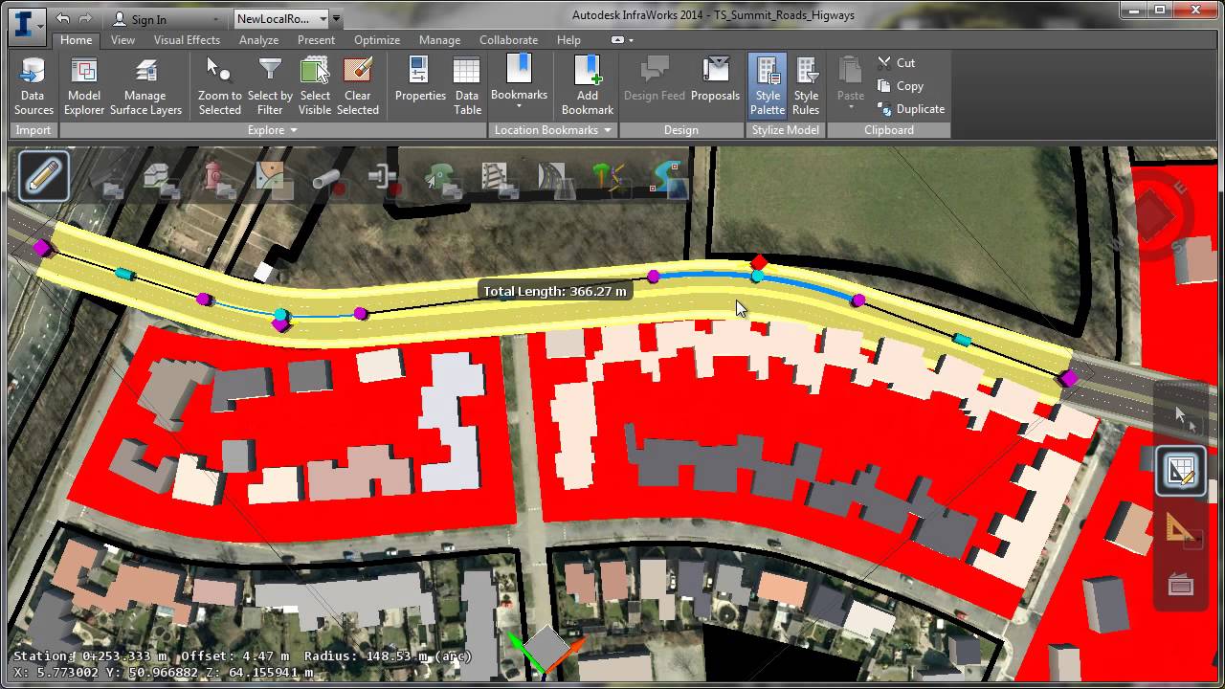Click Duplicate in Clipboard
Screen dimensions: 1225x689
pyautogui.click(x=912, y=109)
